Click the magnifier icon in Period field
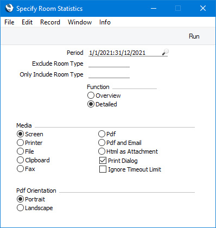The width and height of the screenshot is (216, 228). point(165,52)
